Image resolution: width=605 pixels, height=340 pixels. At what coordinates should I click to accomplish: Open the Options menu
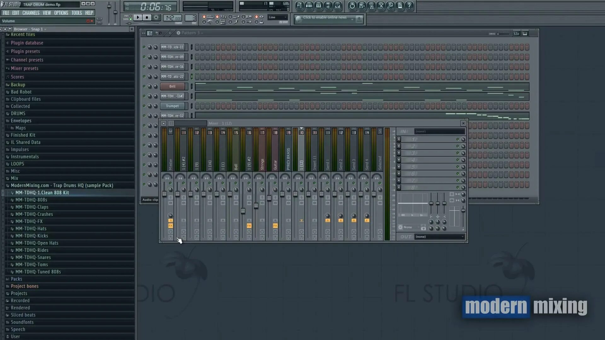[61, 13]
